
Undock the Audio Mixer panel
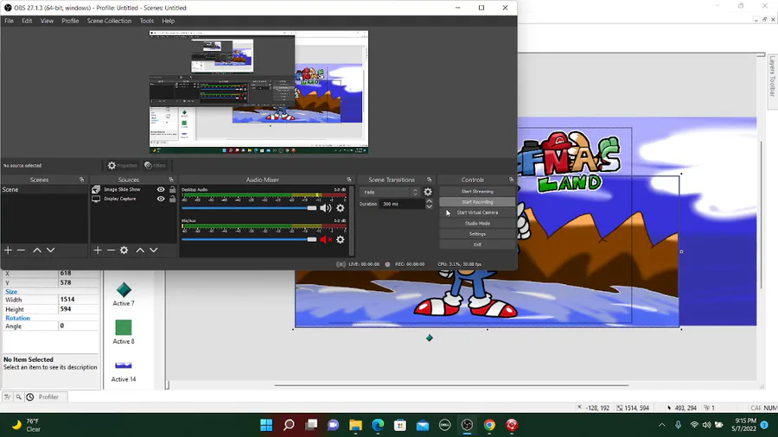point(349,180)
